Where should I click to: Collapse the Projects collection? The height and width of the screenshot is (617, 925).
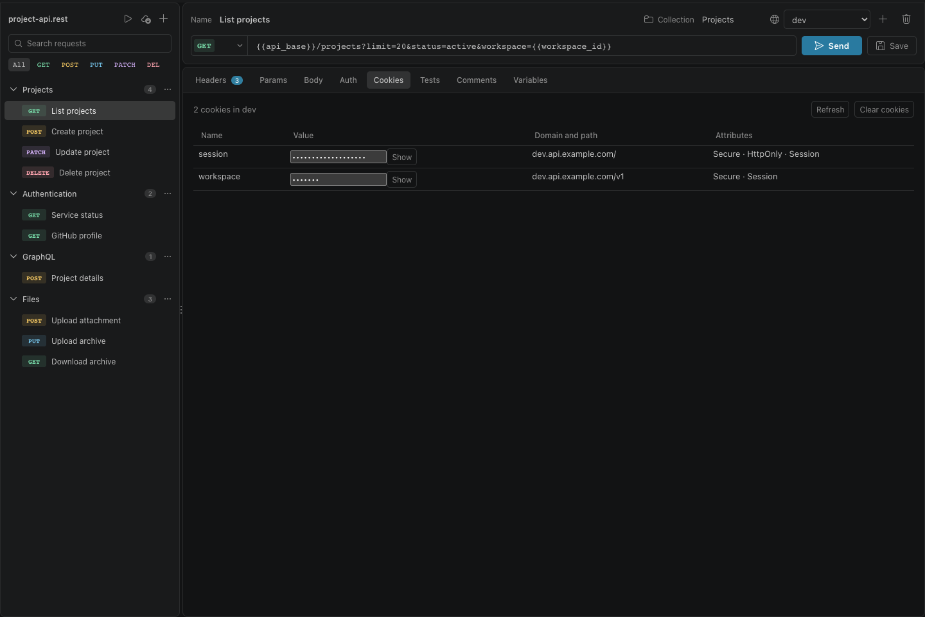(13, 89)
